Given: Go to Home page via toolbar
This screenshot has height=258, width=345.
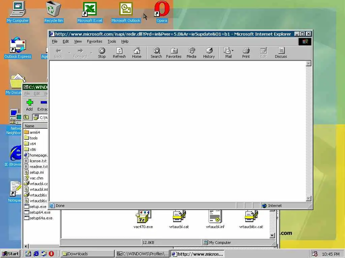Looking at the screenshot, I should 137,53.
